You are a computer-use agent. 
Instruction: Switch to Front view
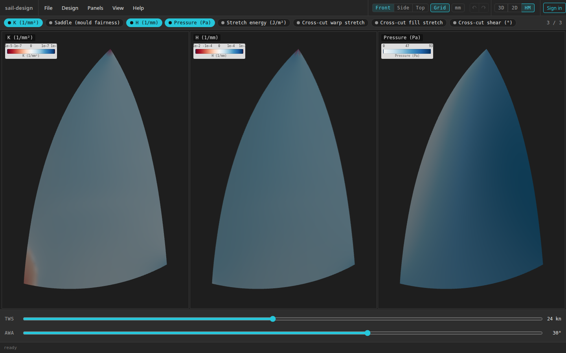(x=383, y=8)
